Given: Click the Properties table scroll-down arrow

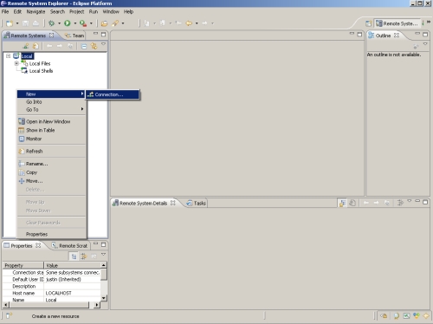Looking at the screenshot, I should (x=104, y=297).
